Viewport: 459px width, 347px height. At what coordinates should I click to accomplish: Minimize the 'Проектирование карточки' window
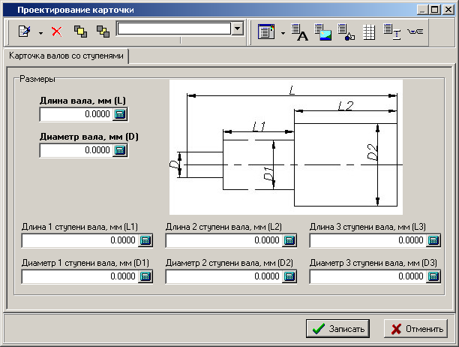[422, 10]
